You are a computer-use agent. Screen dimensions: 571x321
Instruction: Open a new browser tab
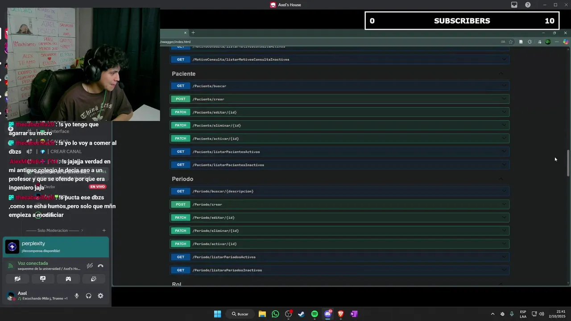(193, 33)
